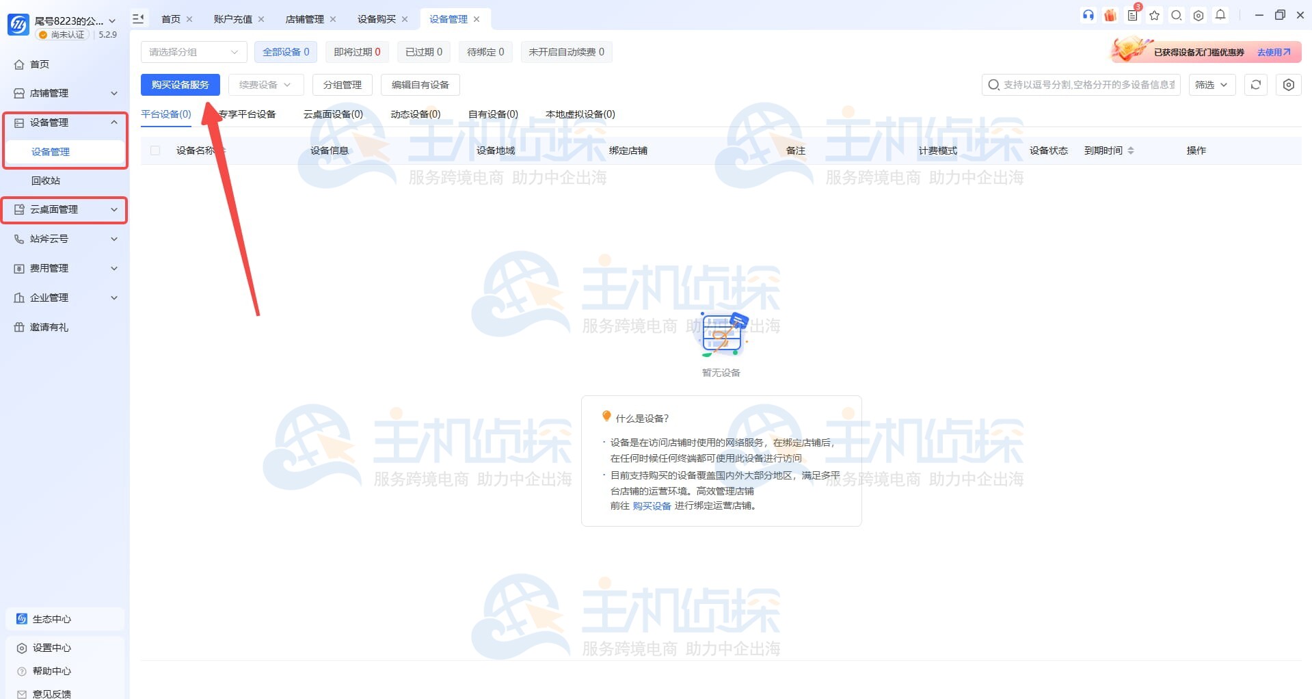Open the message notes icon with badge 3
Screen dimensions: 1312x699
point(1132,15)
